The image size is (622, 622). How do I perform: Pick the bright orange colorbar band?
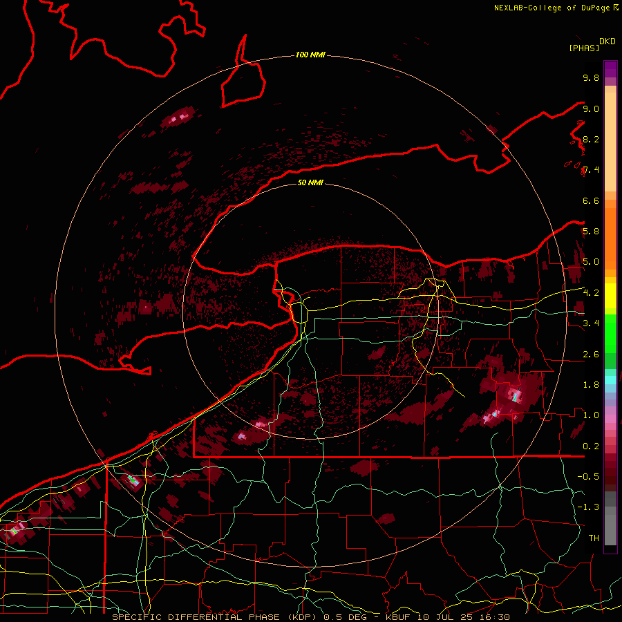click(x=610, y=238)
